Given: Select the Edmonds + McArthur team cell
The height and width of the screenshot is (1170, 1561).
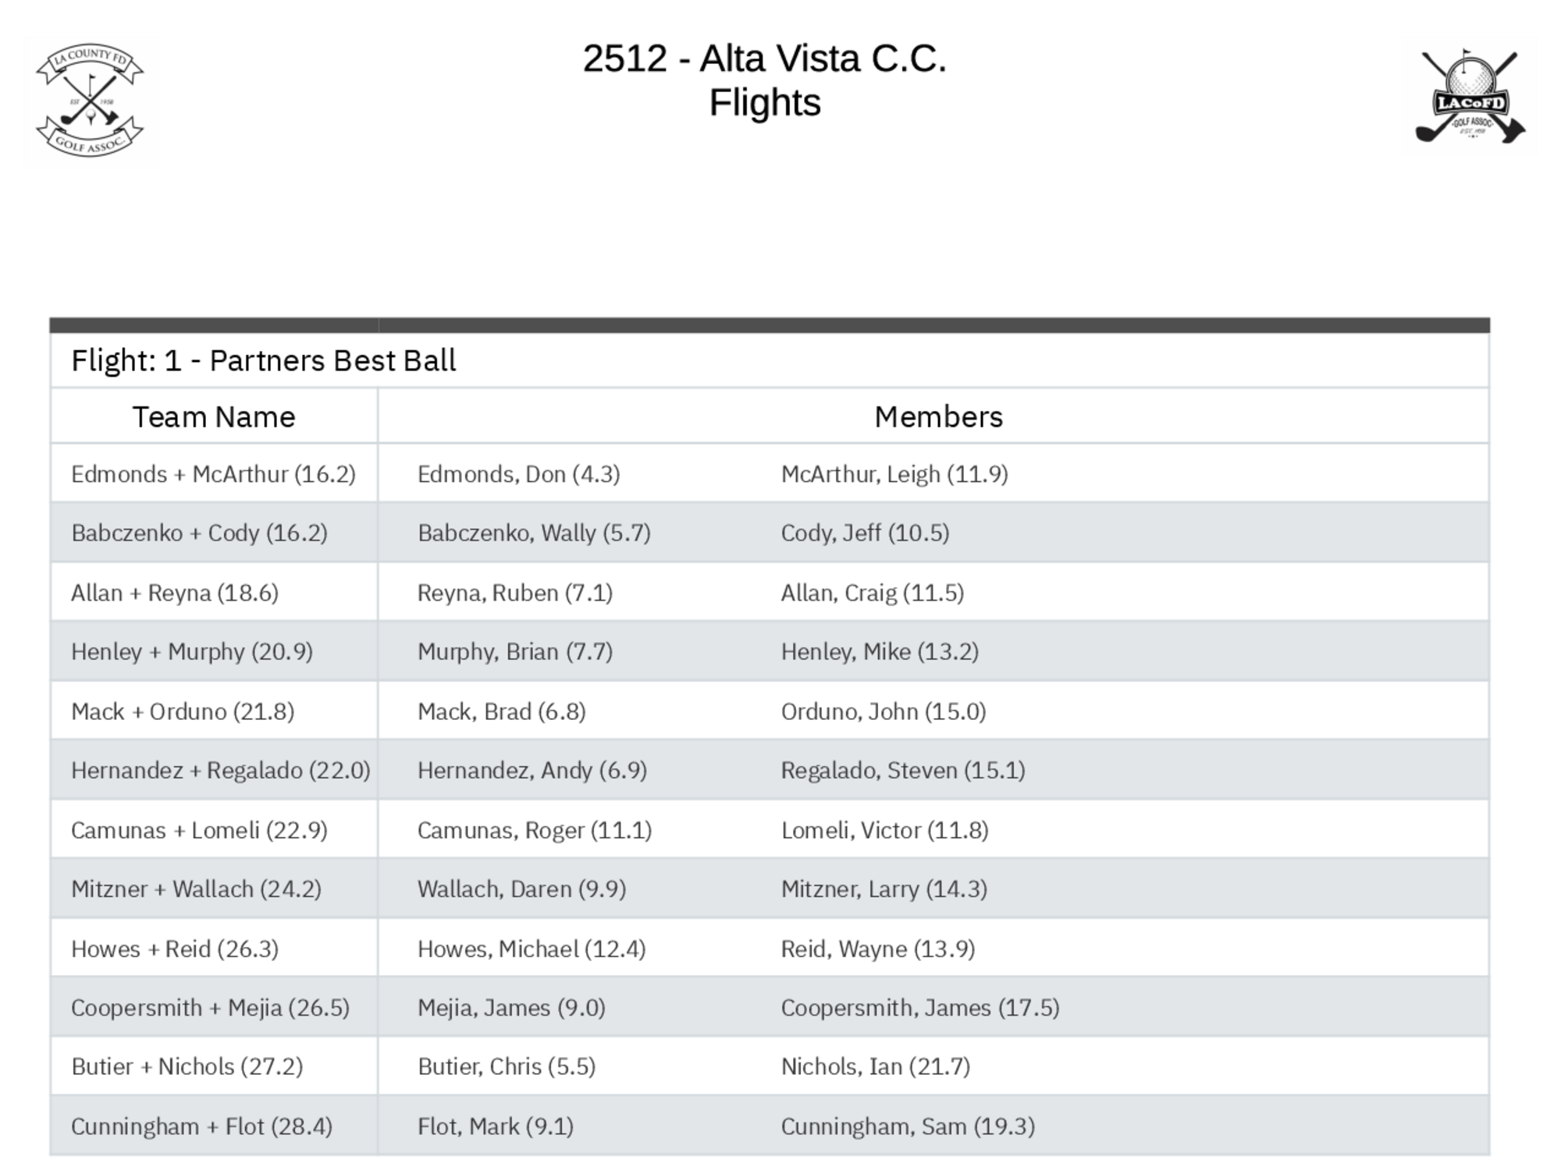Looking at the screenshot, I should coord(213,474).
